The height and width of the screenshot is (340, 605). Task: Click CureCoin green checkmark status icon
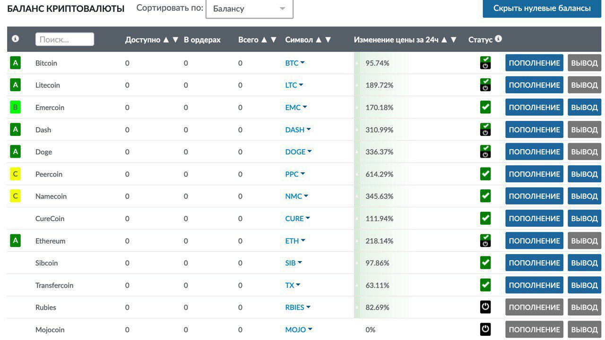(485, 218)
